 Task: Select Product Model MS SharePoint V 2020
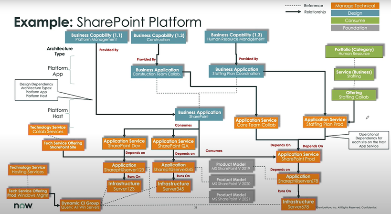[231, 182]
